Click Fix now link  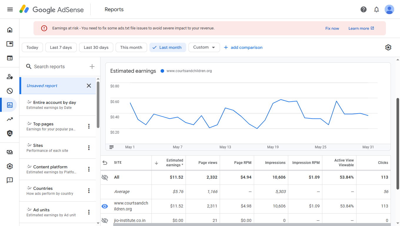click(332, 28)
